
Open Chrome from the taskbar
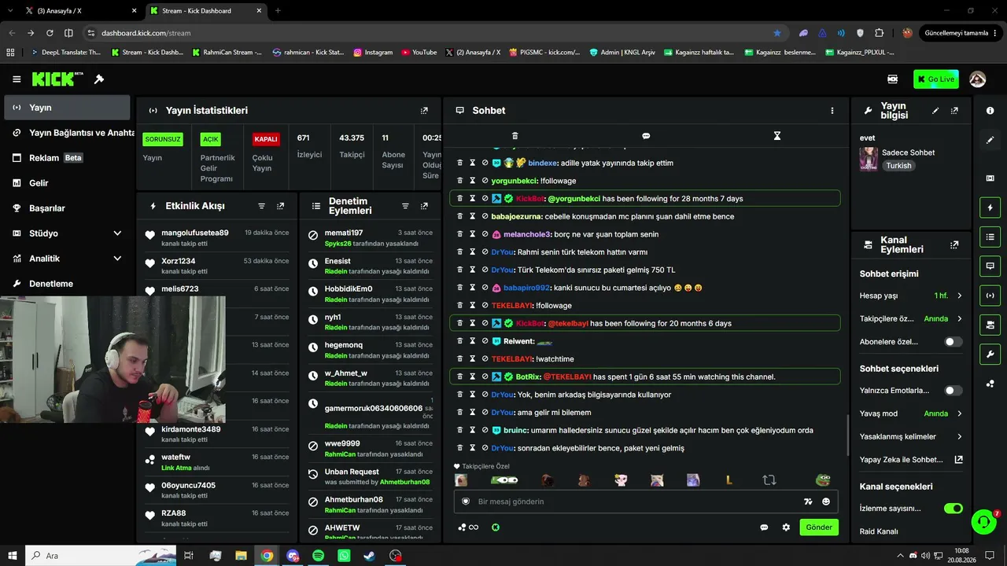click(267, 556)
